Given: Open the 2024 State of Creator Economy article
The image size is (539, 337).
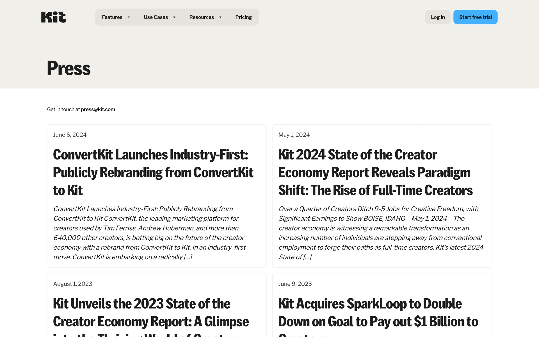Looking at the screenshot, I should [x=375, y=172].
